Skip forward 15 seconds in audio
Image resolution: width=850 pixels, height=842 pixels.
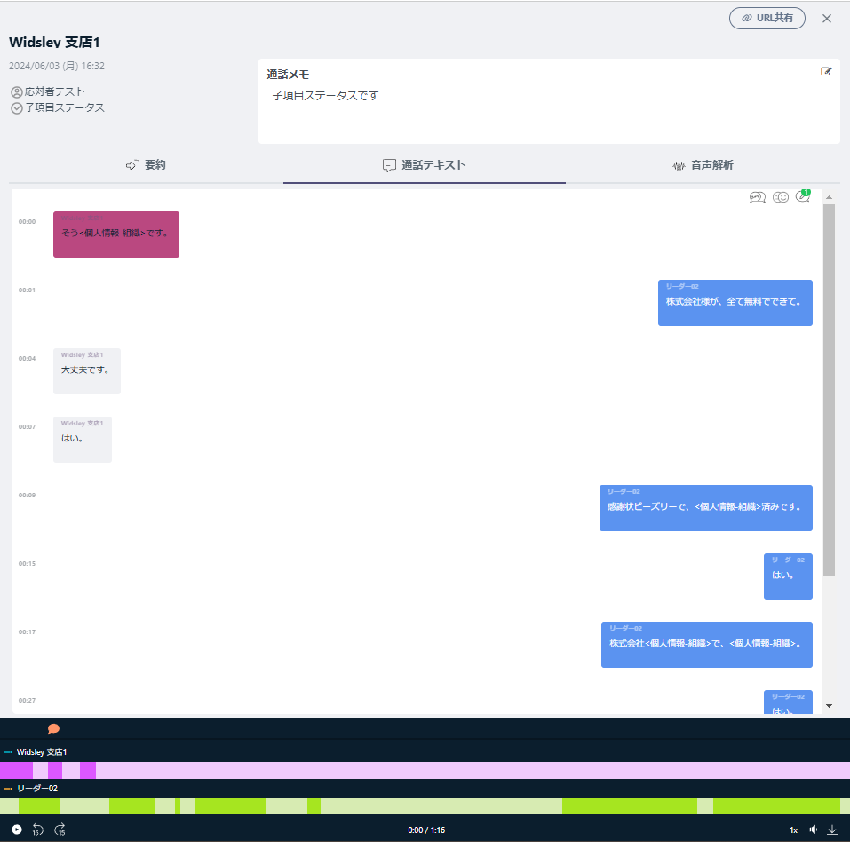coord(60,830)
